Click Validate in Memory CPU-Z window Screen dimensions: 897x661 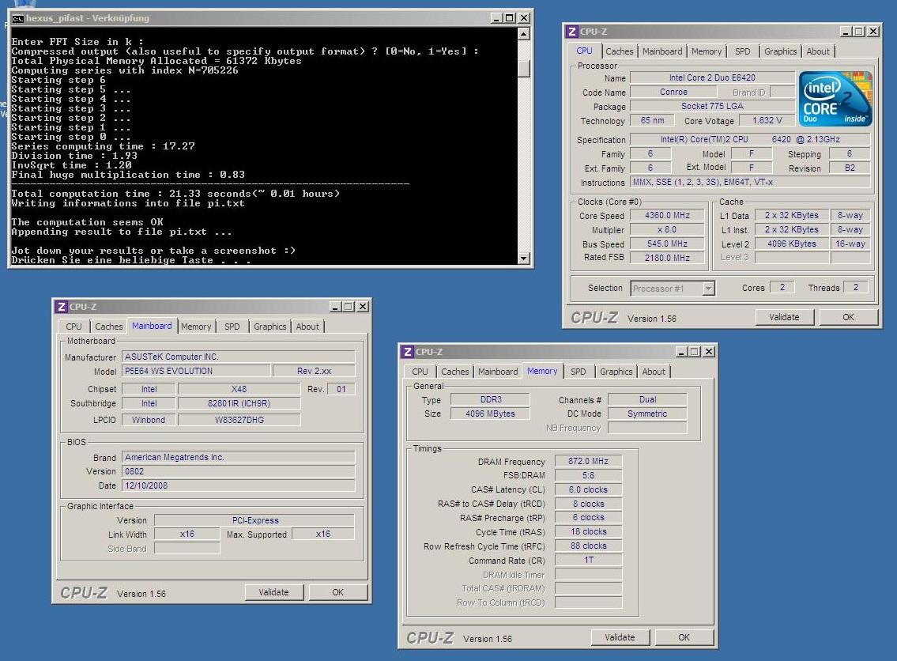(x=620, y=637)
